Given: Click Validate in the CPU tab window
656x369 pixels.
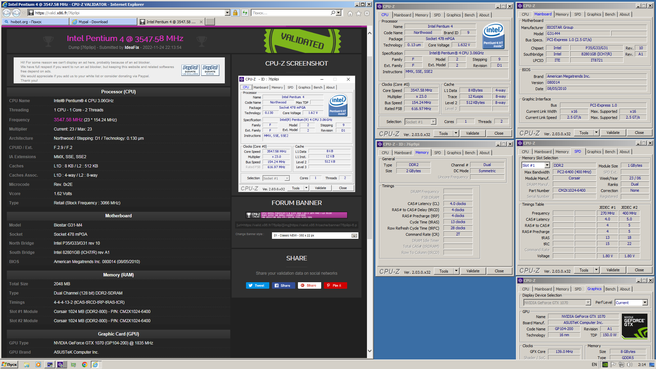Looking at the screenshot, I should click(x=473, y=133).
